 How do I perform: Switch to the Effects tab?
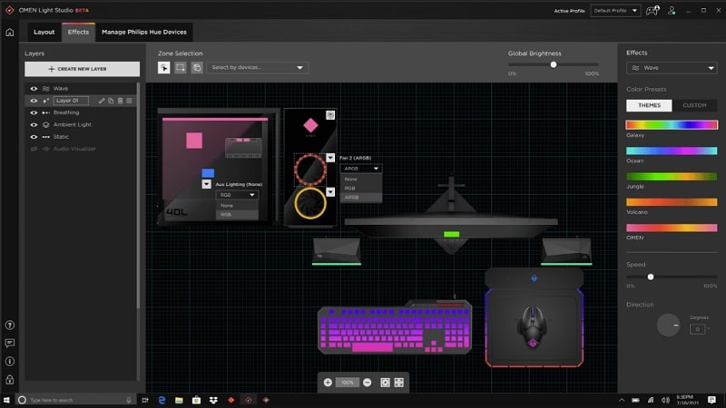[x=78, y=32]
